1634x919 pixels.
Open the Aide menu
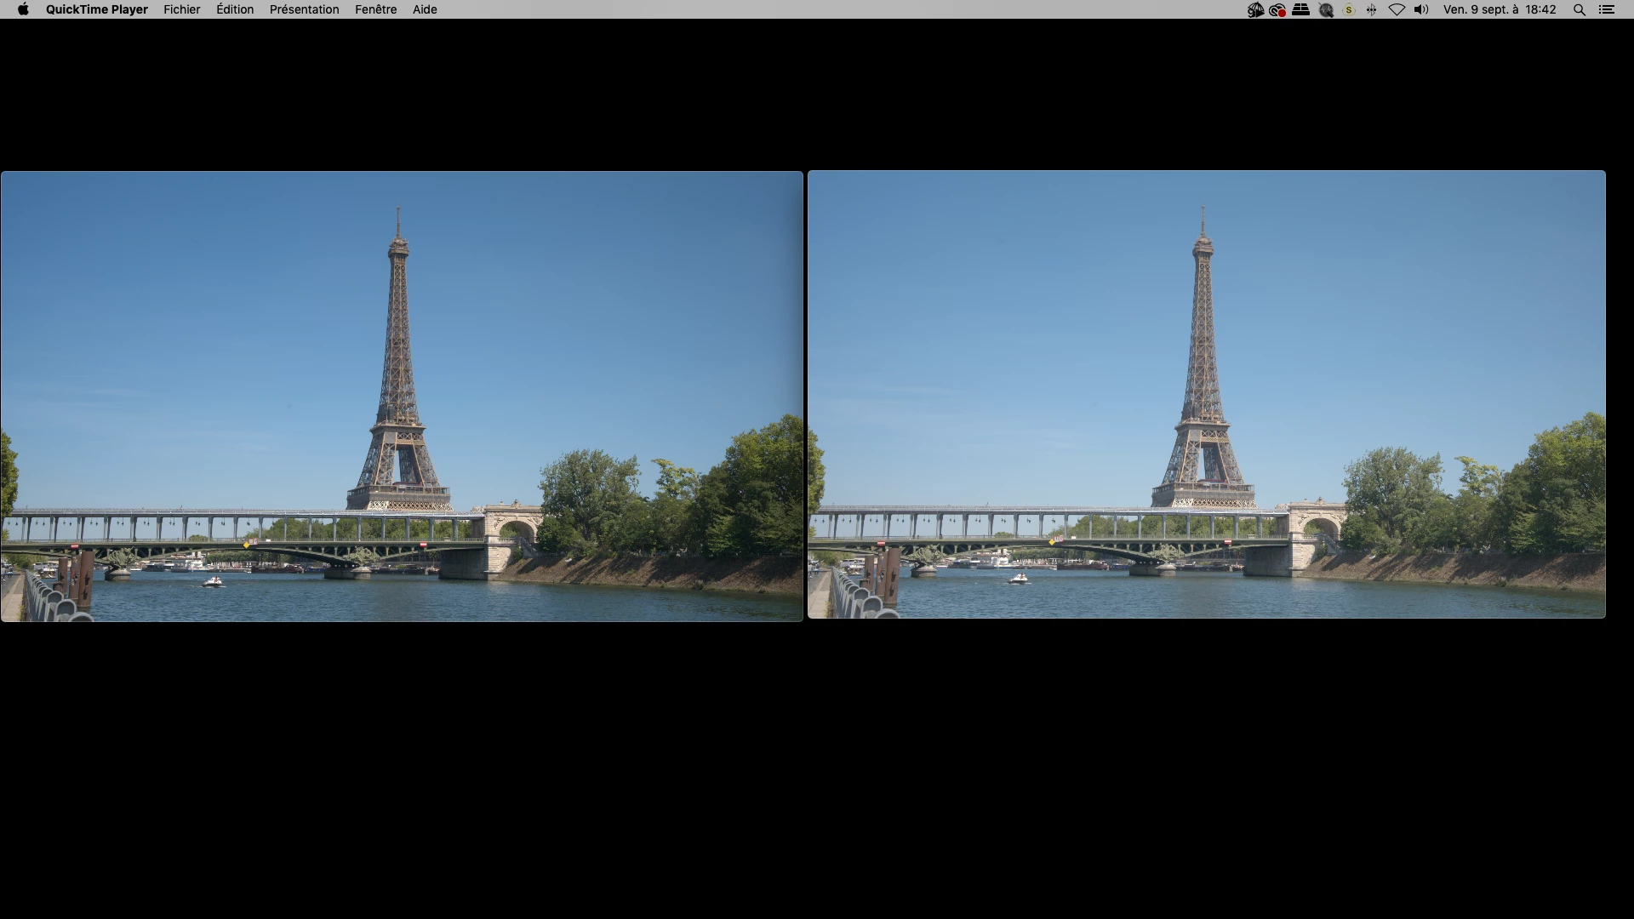click(x=425, y=9)
